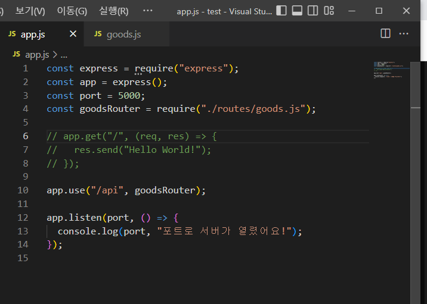
Task: Click line number 15 in gutter
Action: tap(23, 258)
